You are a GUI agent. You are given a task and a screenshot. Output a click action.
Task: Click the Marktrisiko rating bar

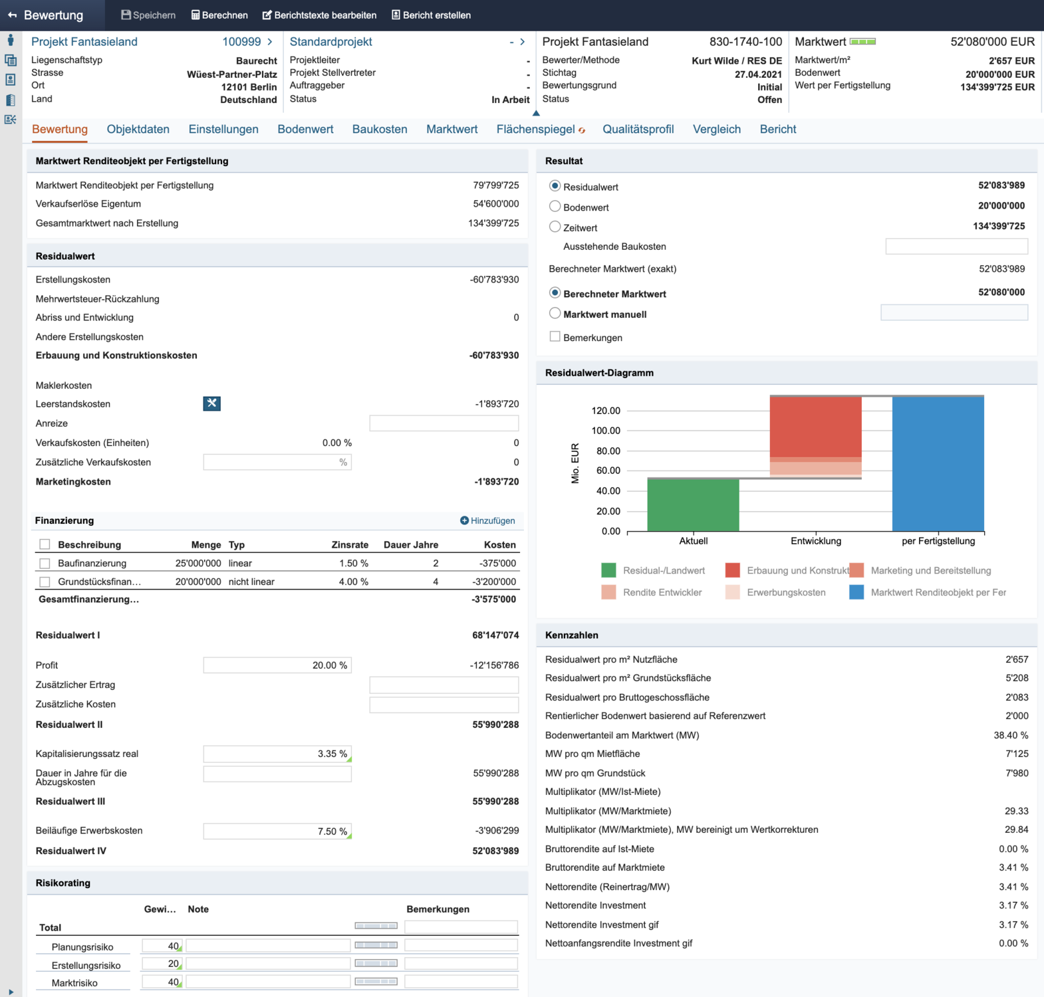[x=376, y=981]
